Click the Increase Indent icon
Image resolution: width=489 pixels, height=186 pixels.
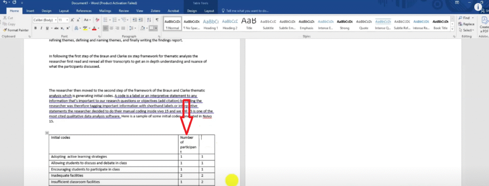[141, 20]
